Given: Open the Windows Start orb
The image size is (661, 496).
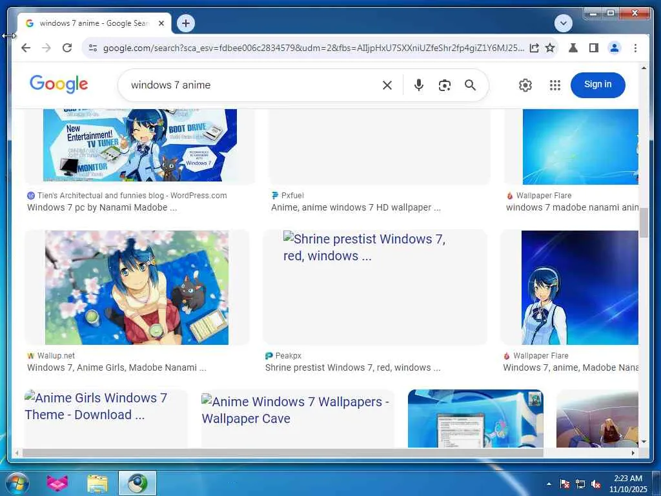Looking at the screenshot, I should [17, 483].
